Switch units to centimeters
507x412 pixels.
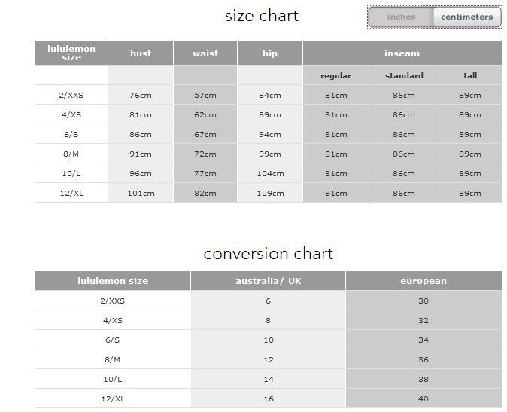(467, 17)
